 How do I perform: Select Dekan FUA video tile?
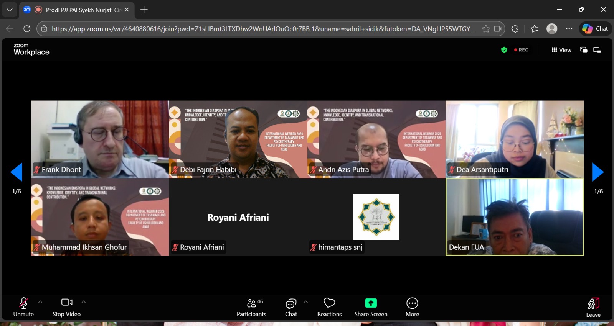514,217
